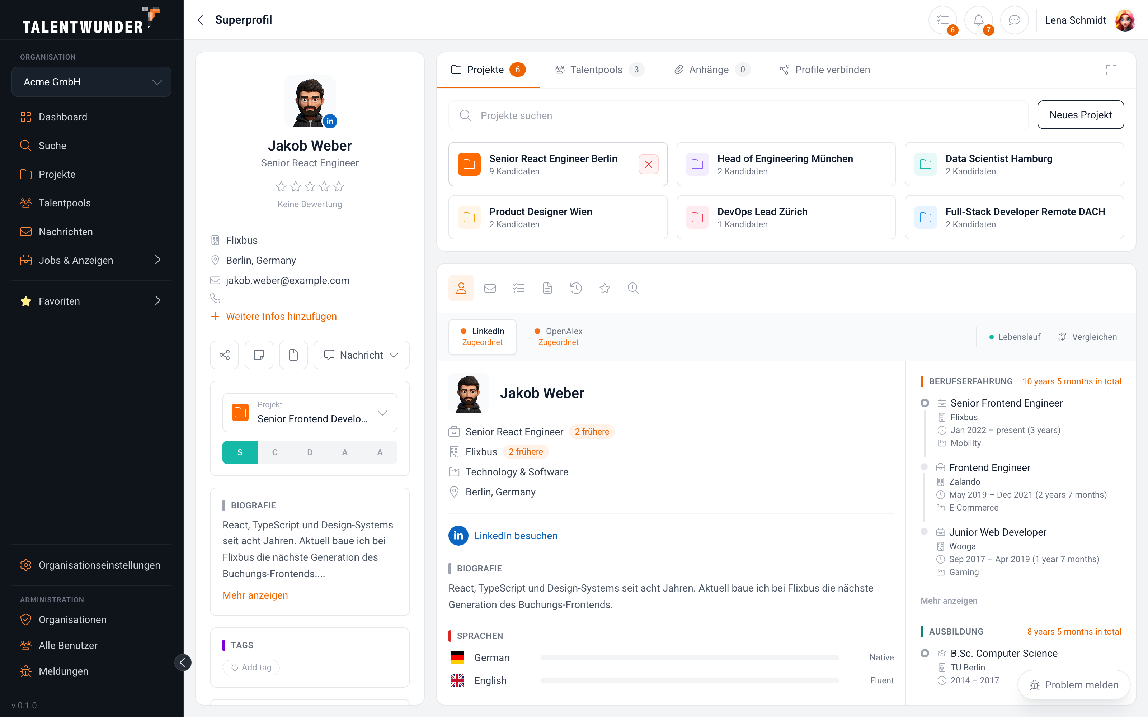This screenshot has width=1148, height=717.
Task: Select stage D in the pipeline
Action: click(310, 452)
